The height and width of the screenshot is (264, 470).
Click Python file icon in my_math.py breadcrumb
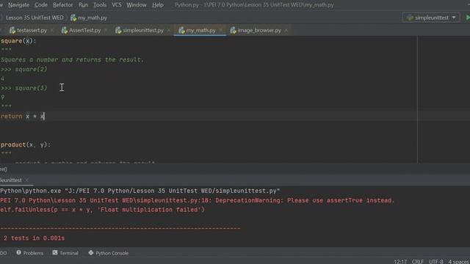point(73,18)
